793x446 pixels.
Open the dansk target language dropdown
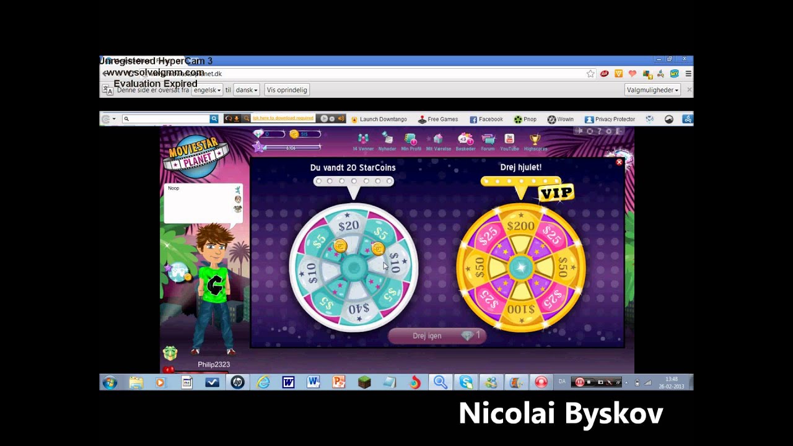(247, 90)
